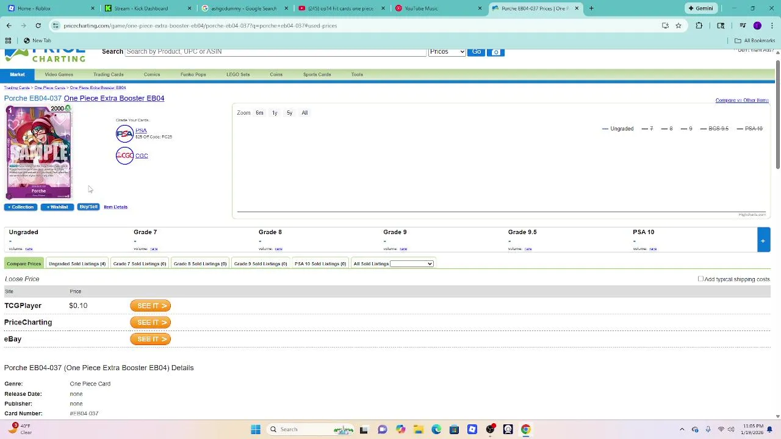Click SEE IT for PriceCharting
The height and width of the screenshot is (439, 781).
point(150,322)
